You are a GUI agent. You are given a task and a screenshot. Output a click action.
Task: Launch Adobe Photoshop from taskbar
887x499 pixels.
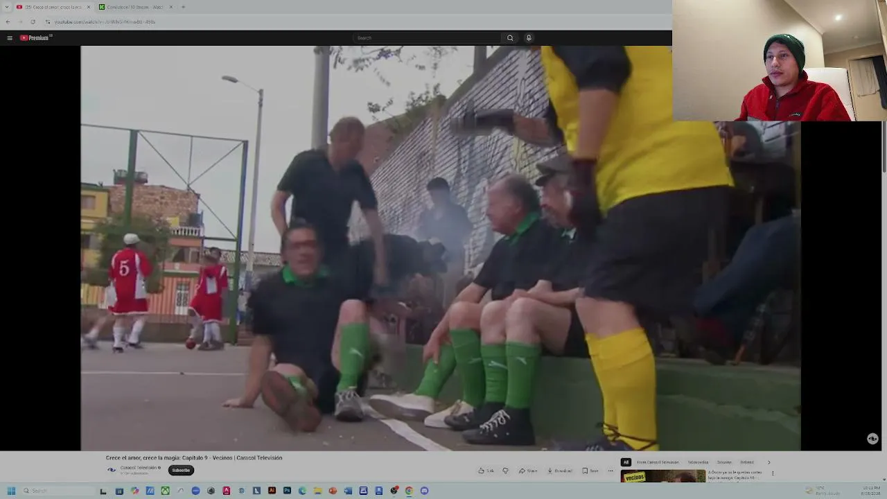(287, 491)
